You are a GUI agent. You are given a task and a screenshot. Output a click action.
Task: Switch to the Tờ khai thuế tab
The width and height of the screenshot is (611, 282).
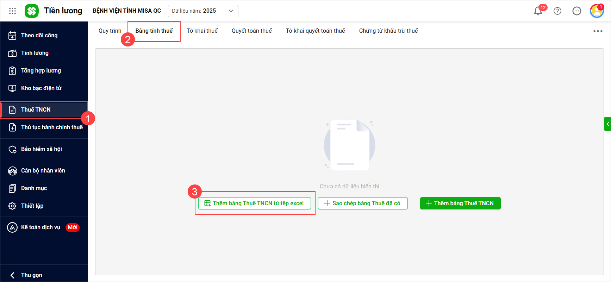click(x=202, y=31)
